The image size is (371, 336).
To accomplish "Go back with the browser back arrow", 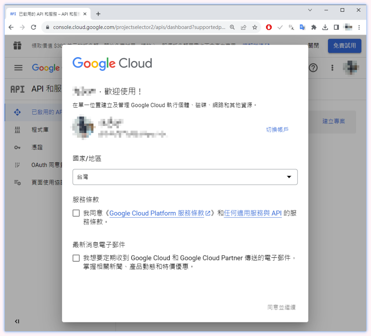I will pyautogui.click(x=11, y=27).
